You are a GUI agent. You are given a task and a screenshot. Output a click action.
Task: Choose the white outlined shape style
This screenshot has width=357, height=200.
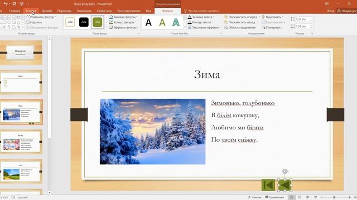pyautogui.click(x=70, y=22)
